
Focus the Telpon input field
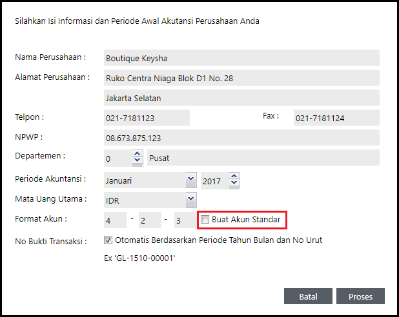pos(147,119)
